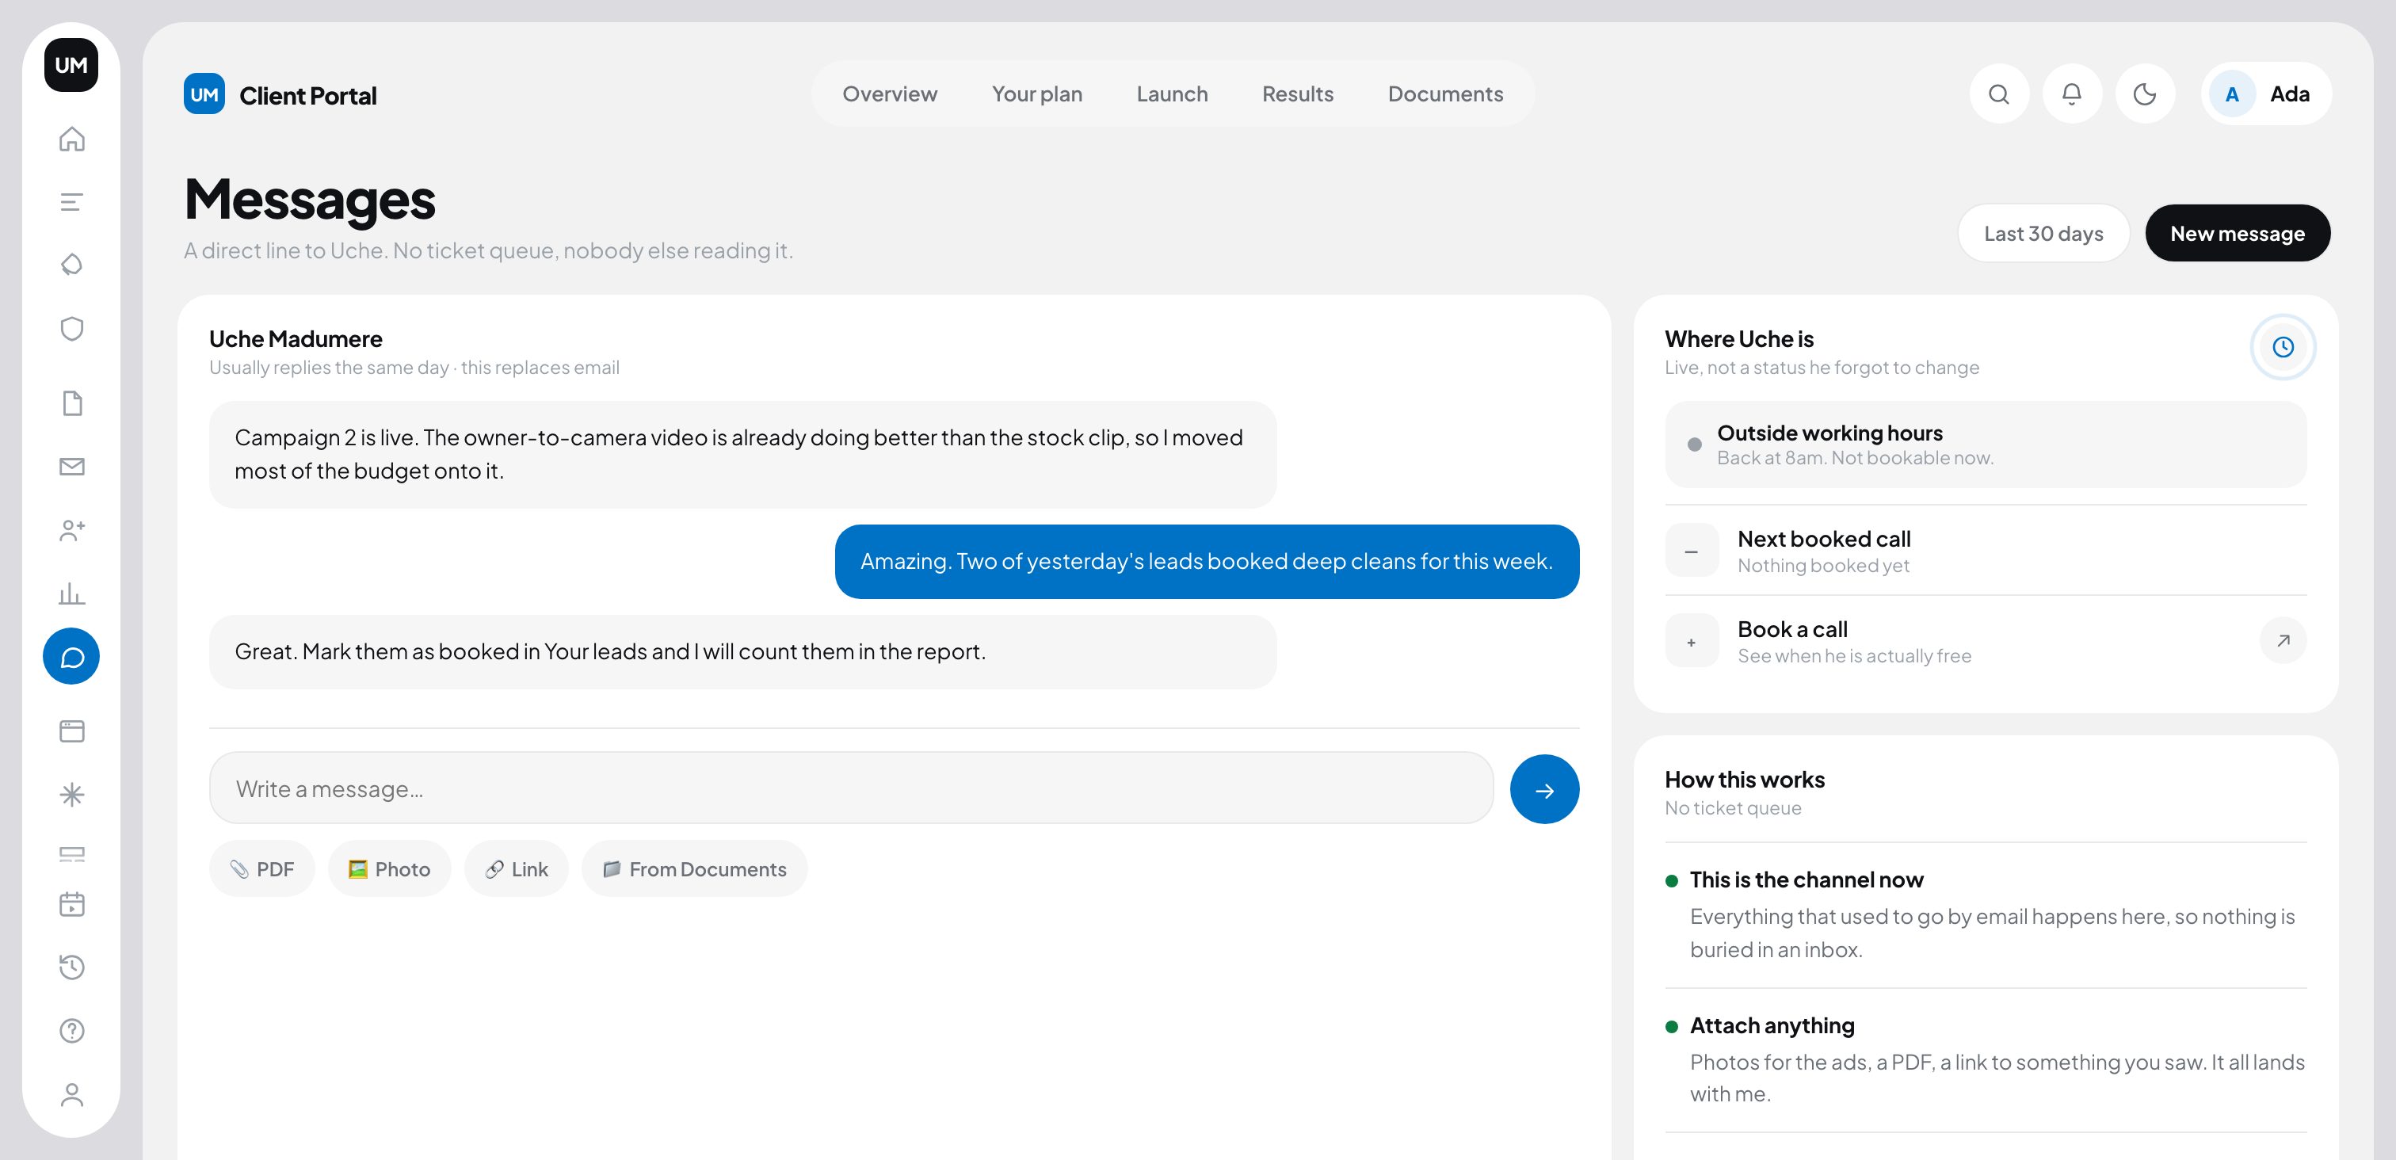
Task: Open the add-user icon in sidebar
Action: 71,529
